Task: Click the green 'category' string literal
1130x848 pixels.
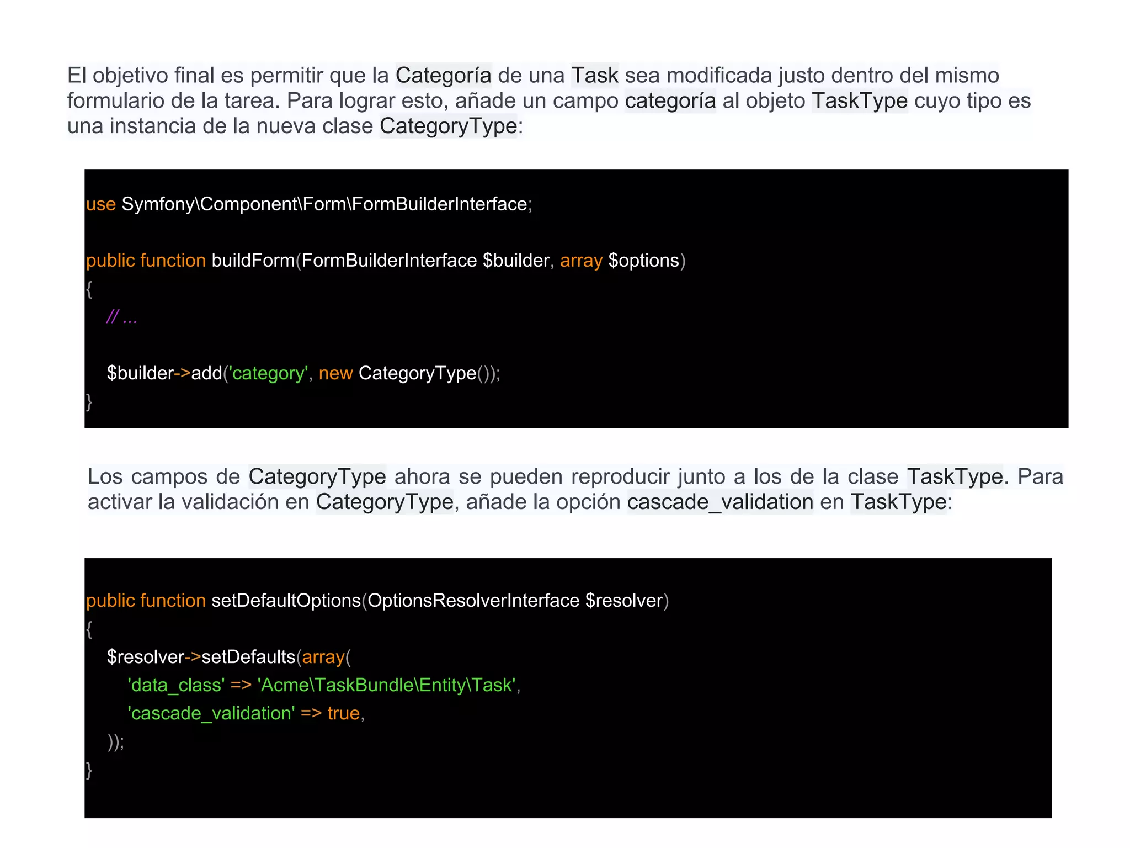Action: [268, 374]
